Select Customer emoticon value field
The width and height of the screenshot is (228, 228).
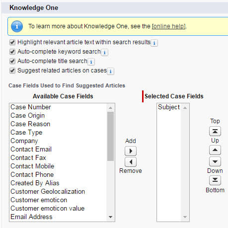58,209
